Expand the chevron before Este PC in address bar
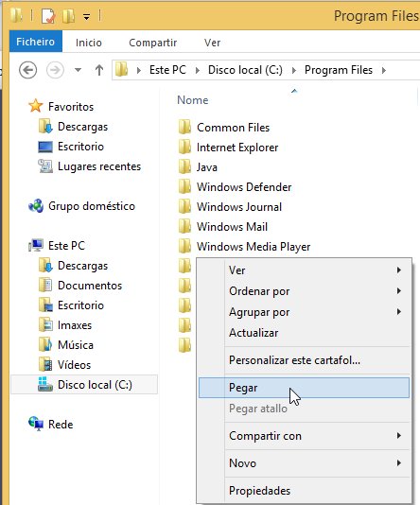The width and height of the screenshot is (420, 505). pyautogui.click(x=139, y=70)
